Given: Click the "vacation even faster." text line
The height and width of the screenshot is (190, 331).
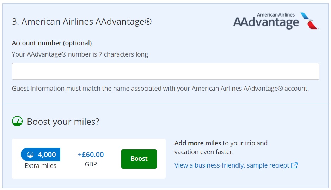Looking at the screenshot, I should 204,152.
